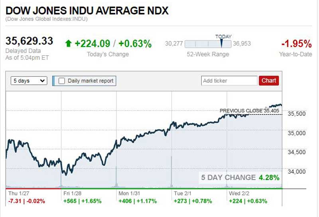Click the 35,629.33 index price
Image resolution: width=319 pixels, height=217 pixels.
[x=29, y=41]
